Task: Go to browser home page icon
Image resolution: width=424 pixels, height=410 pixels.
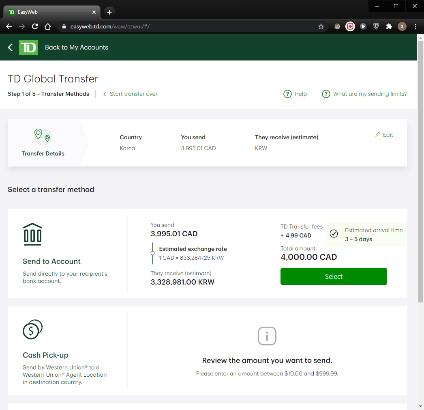Action: click(48, 26)
